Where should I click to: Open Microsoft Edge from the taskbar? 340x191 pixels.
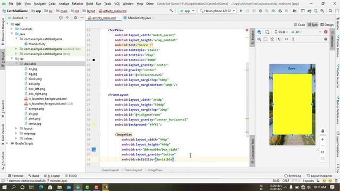tap(41, 187)
